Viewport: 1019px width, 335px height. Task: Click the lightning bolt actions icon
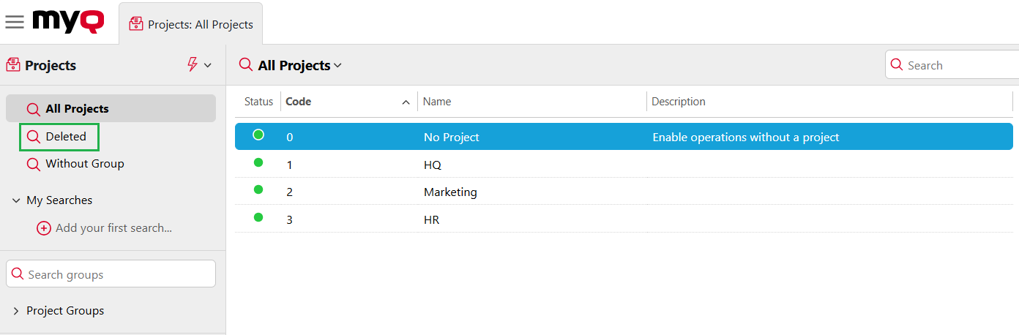193,65
